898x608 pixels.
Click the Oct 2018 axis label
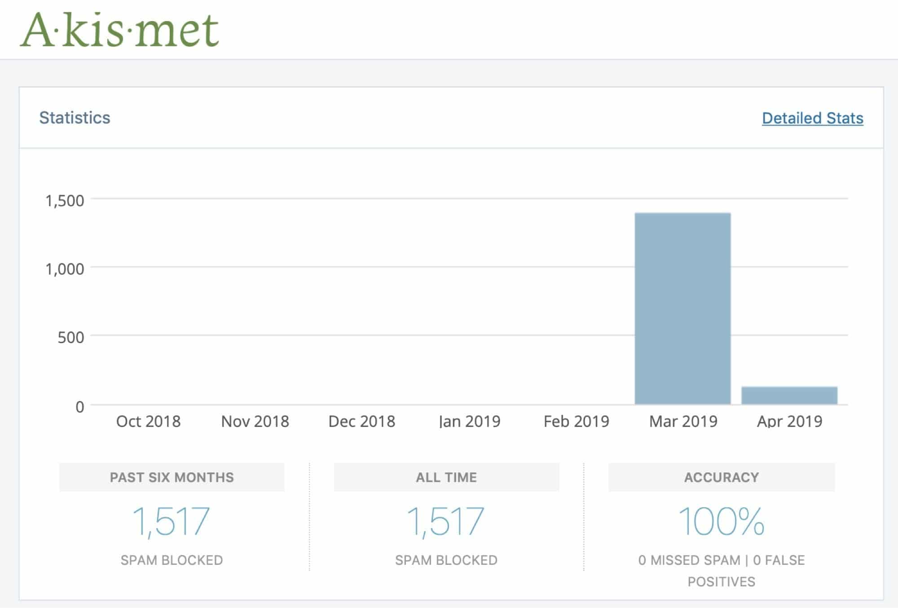148,421
